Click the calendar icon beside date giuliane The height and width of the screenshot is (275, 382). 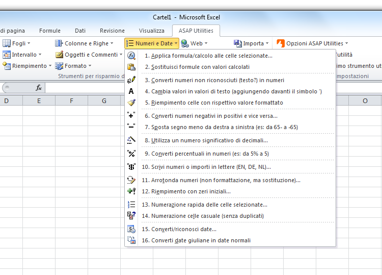click(131, 240)
